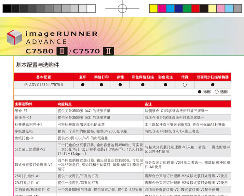
Task: Select the light blue swatch in color bar
Action: click(x=229, y=8)
